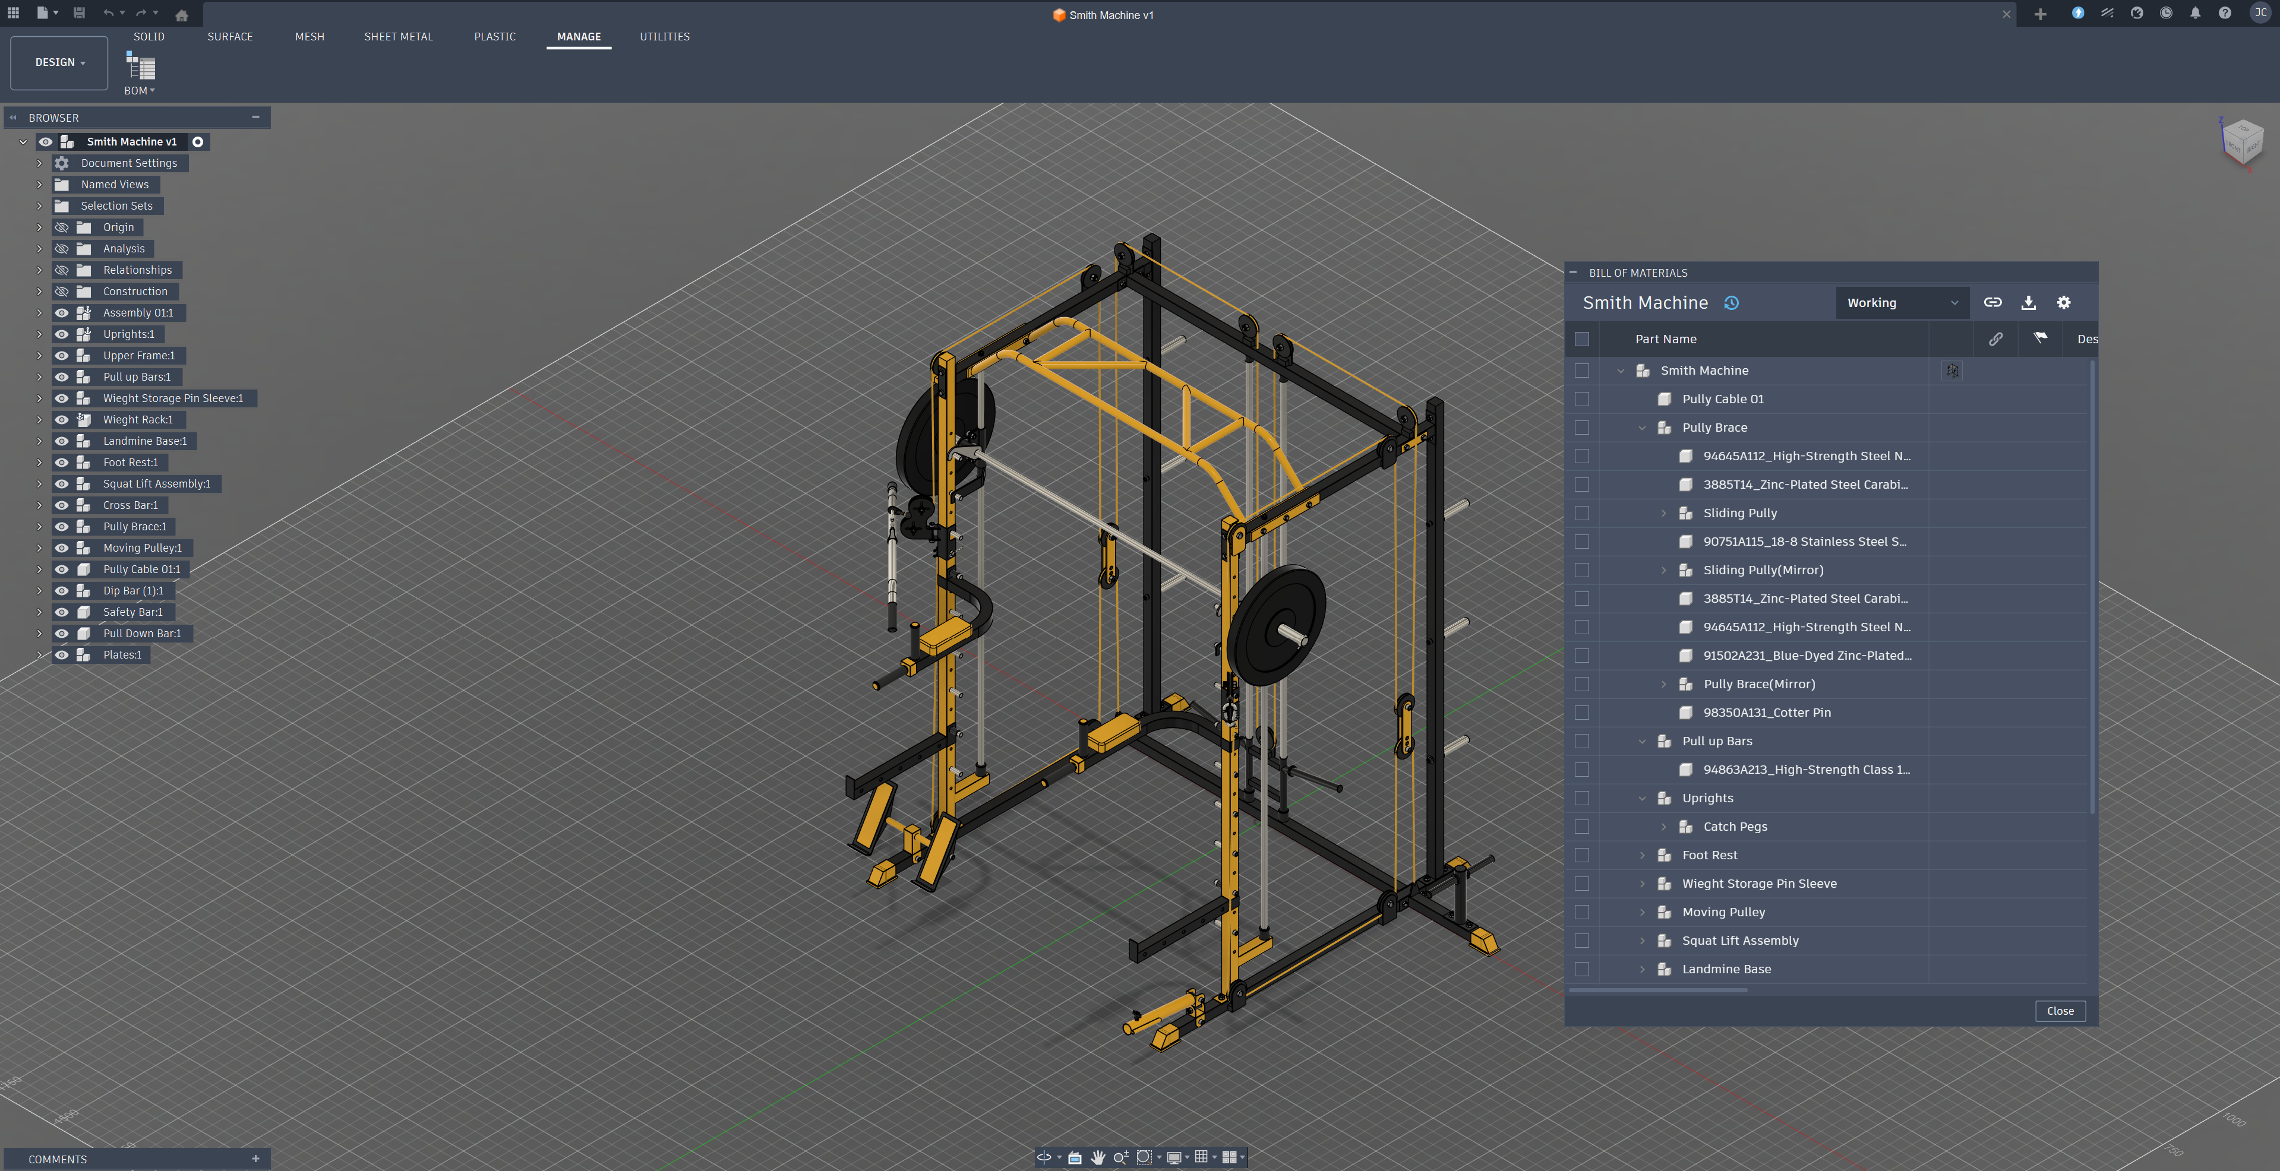Expand the Landmine Base BOM row
The image size is (2280, 1171).
1642,969
